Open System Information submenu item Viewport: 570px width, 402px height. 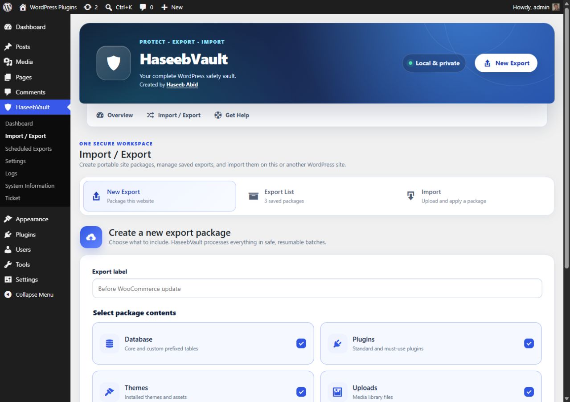[x=30, y=186]
